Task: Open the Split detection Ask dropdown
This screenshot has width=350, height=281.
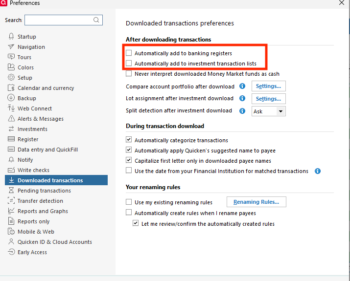Action: click(x=269, y=111)
